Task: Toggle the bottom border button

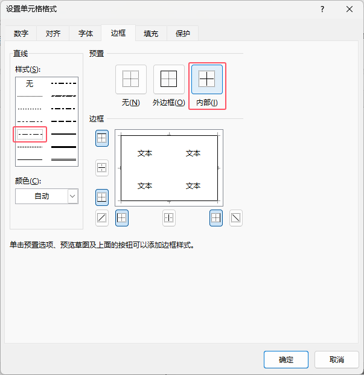Action: pos(102,197)
